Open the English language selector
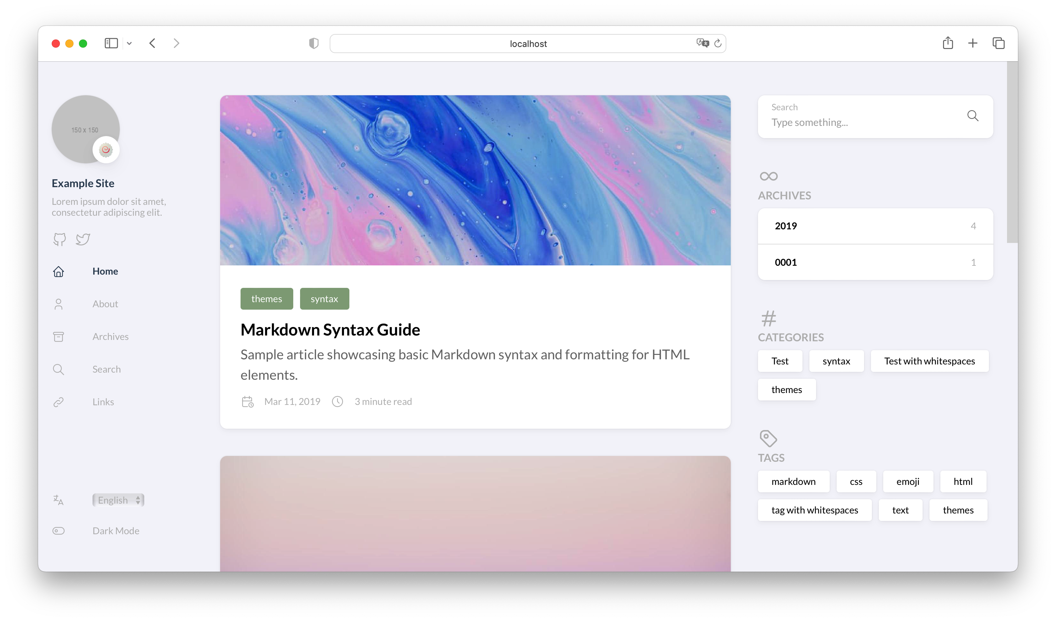Image resolution: width=1056 pixels, height=622 pixels. 118,500
